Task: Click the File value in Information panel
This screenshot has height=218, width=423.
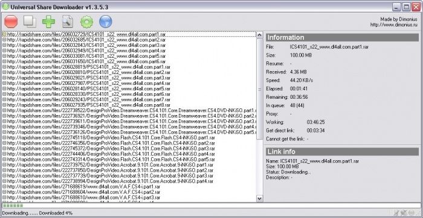Action: (329, 47)
